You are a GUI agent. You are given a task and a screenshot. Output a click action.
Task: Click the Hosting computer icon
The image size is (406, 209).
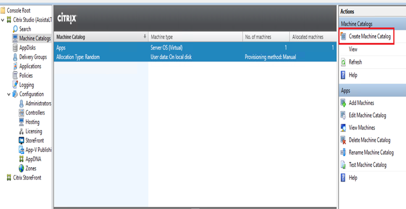(22, 122)
